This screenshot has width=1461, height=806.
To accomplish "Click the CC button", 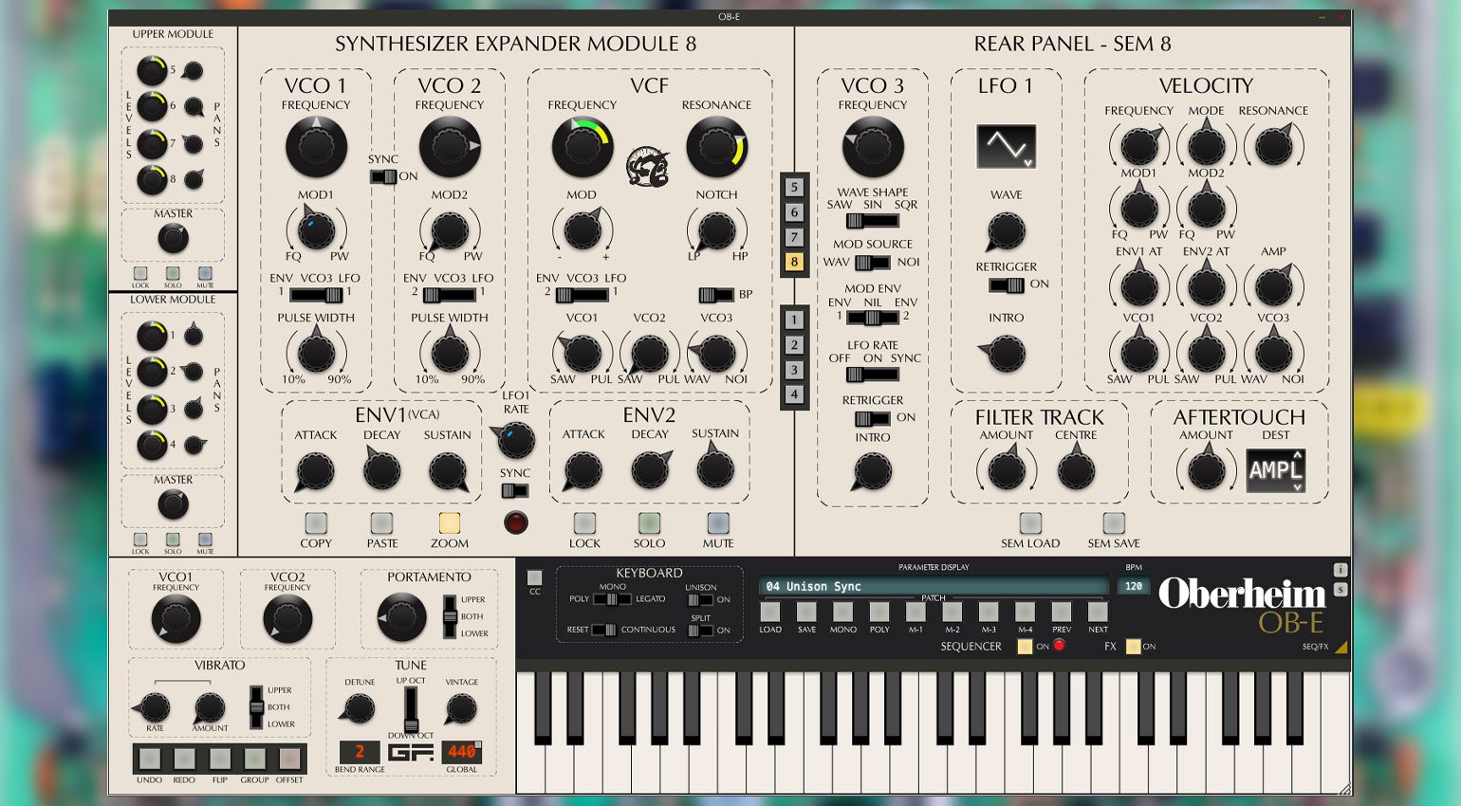I will tap(535, 577).
